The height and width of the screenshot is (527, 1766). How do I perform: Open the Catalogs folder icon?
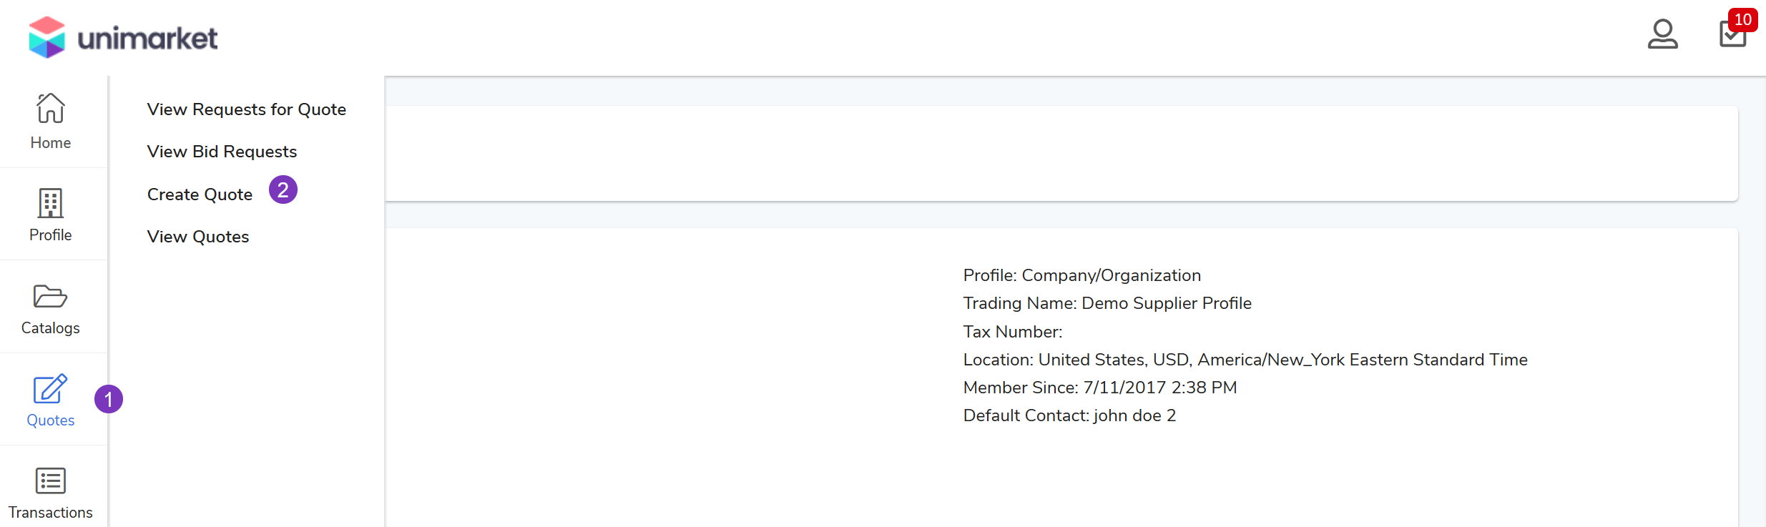[50, 296]
